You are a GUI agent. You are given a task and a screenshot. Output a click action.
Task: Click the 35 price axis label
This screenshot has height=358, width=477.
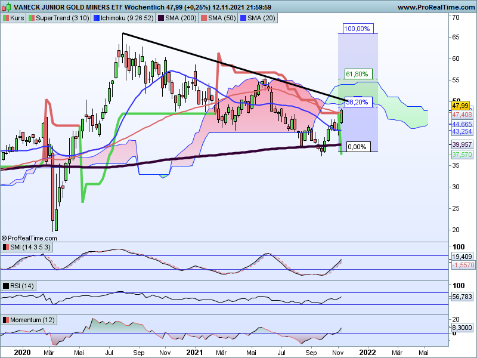coord(456,165)
